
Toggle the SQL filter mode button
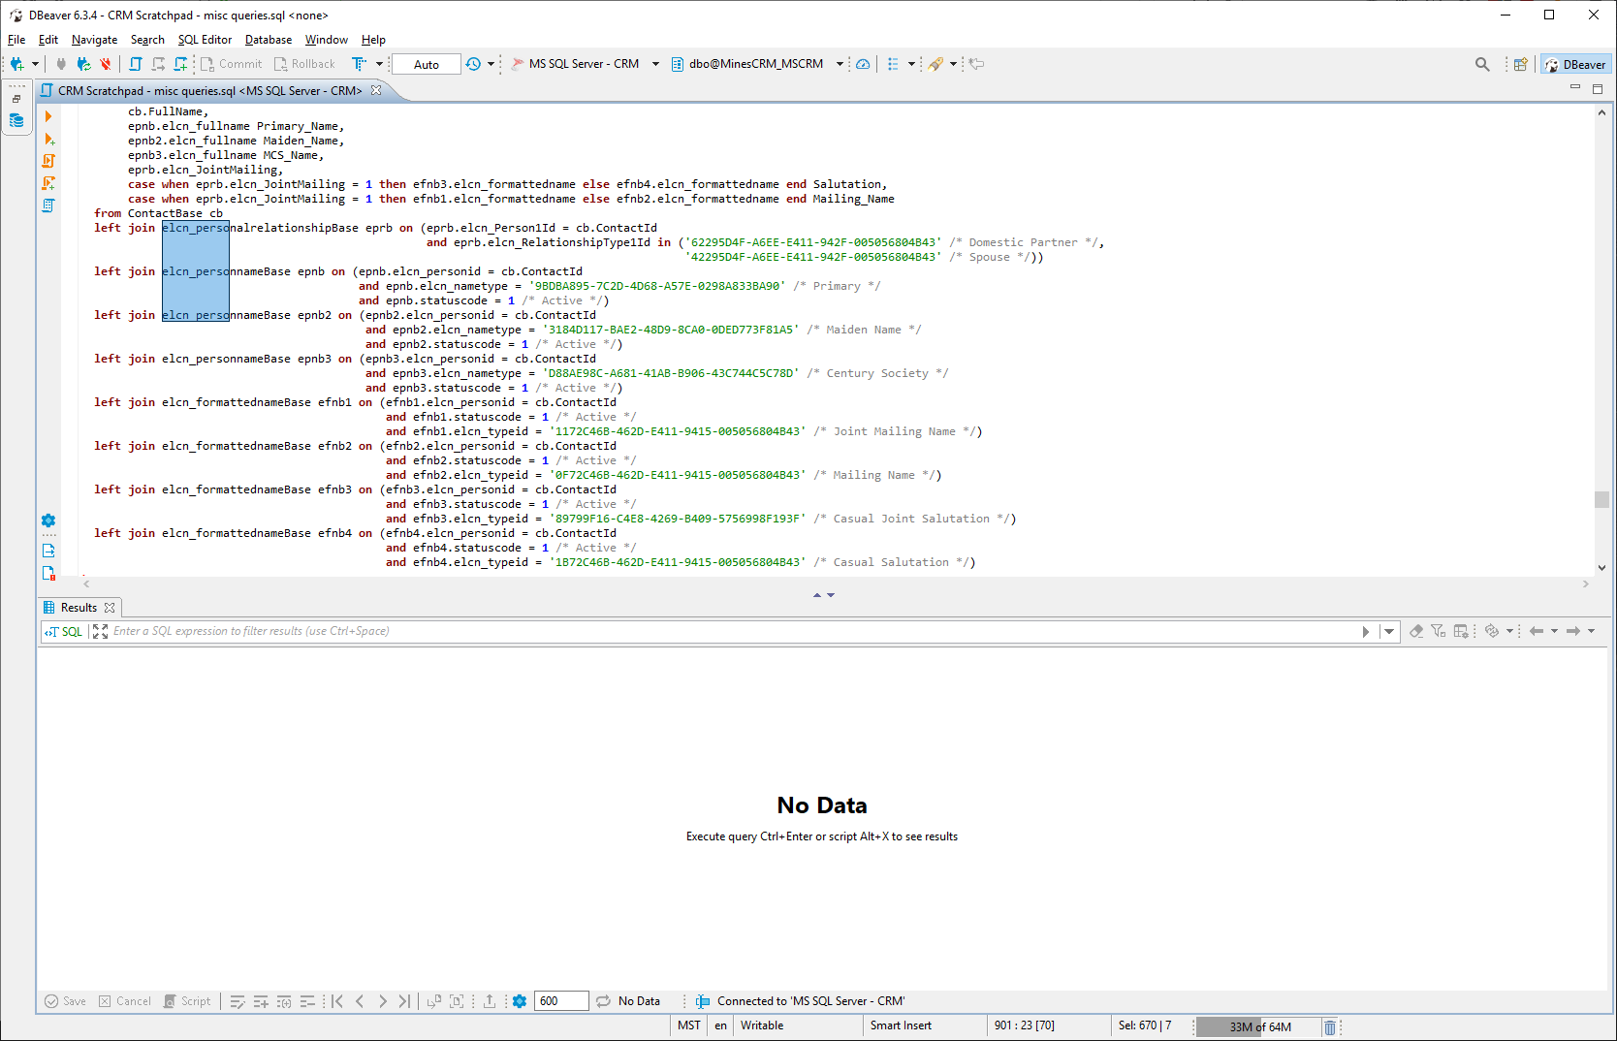point(62,631)
